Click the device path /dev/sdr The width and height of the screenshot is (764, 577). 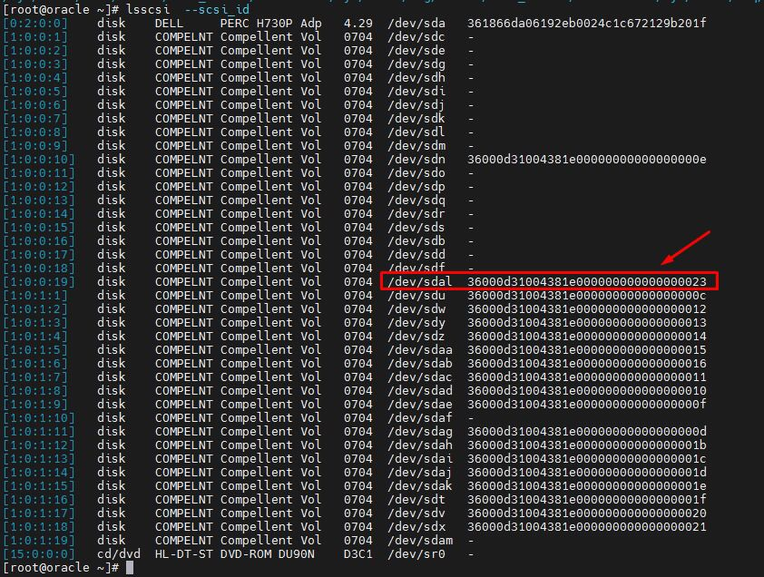(x=416, y=214)
